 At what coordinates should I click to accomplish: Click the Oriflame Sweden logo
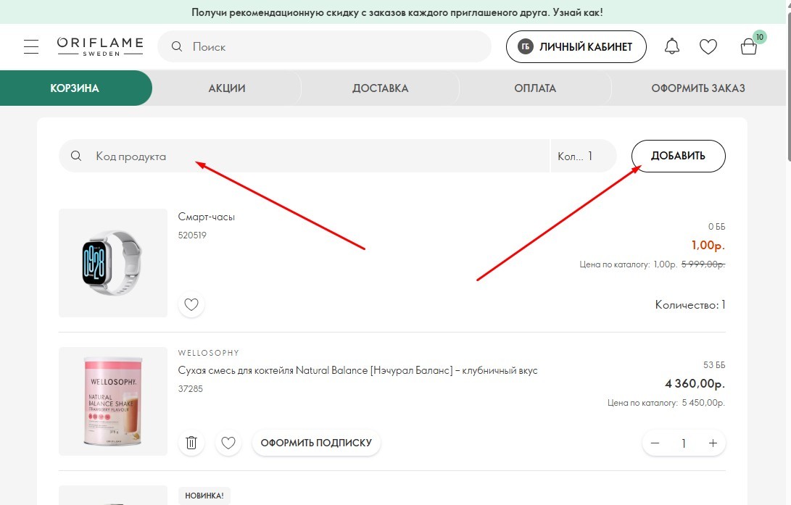click(100, 46)
